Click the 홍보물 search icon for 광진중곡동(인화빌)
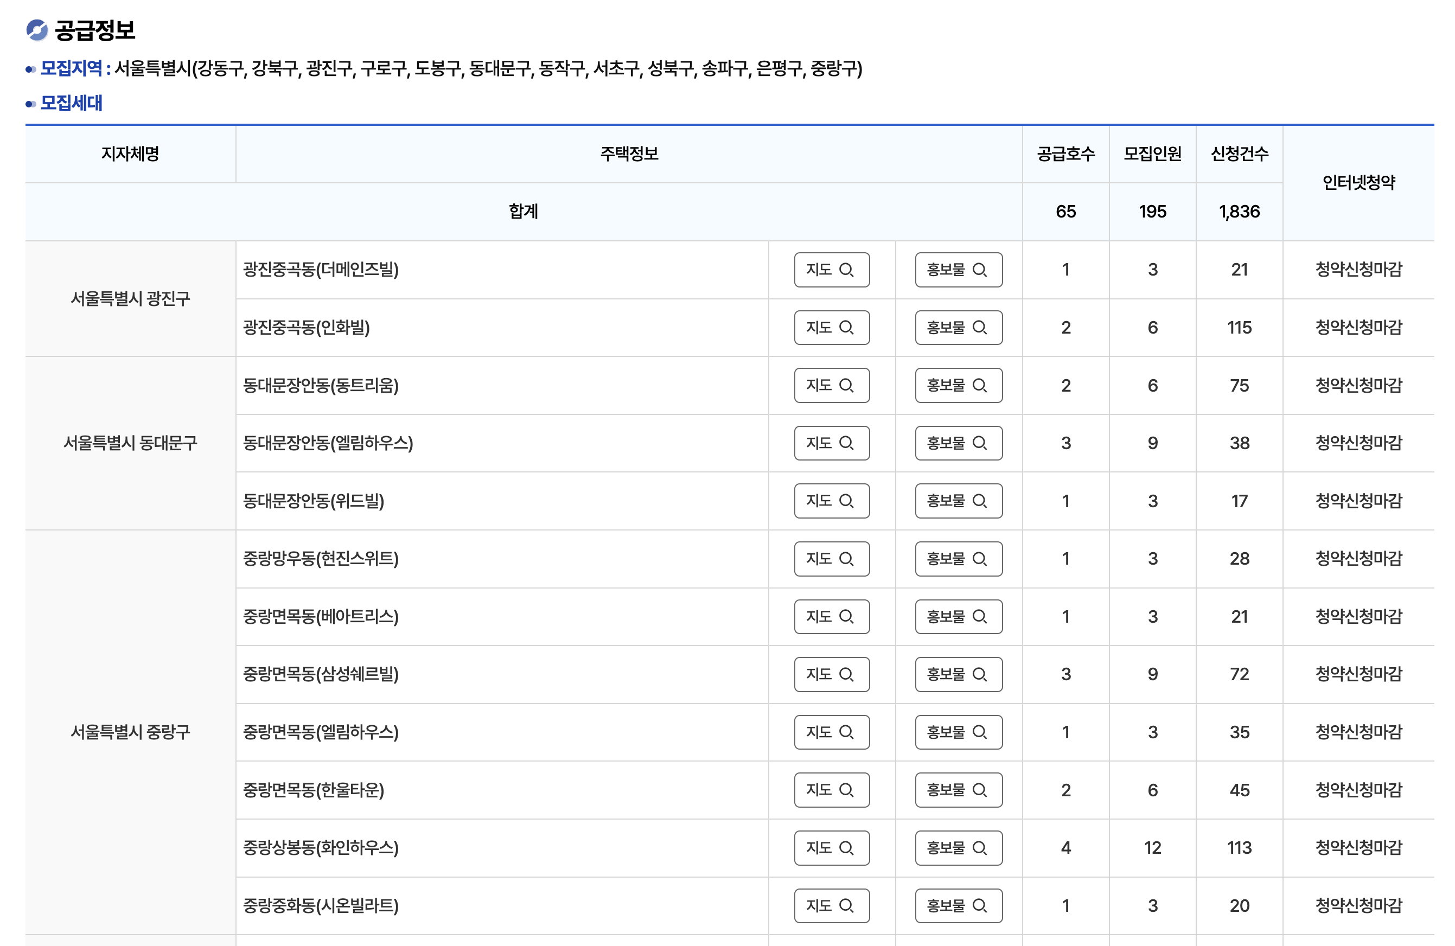1455x946 pixels. [x=982, y=328]
